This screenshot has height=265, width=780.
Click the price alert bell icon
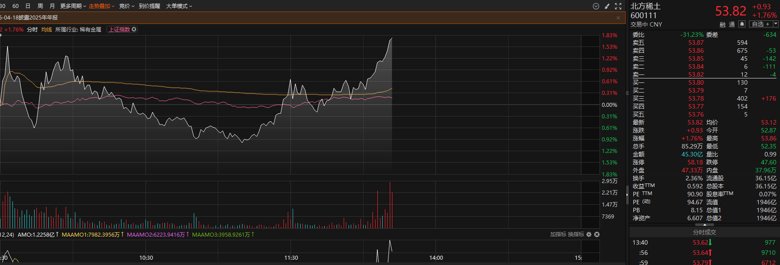coord(742,24)
